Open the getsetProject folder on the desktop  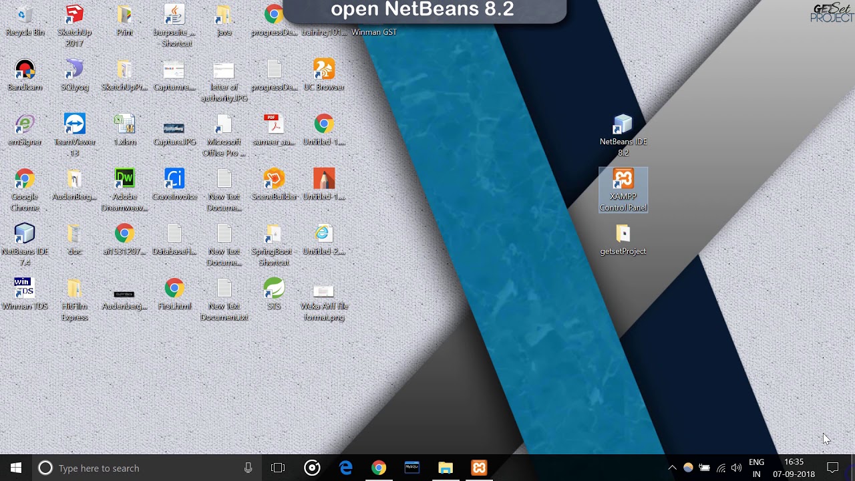click(x=623, y=240)
